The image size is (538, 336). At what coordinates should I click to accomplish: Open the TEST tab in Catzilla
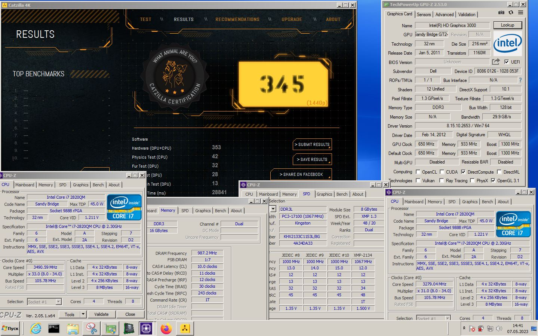point(145,19)
